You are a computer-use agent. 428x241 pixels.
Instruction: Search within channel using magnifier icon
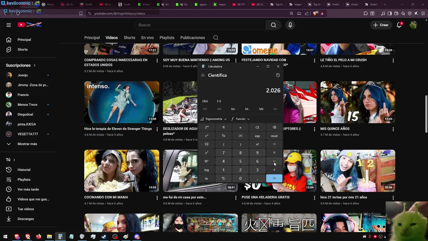pyautogui.click(x=216, y=38)
